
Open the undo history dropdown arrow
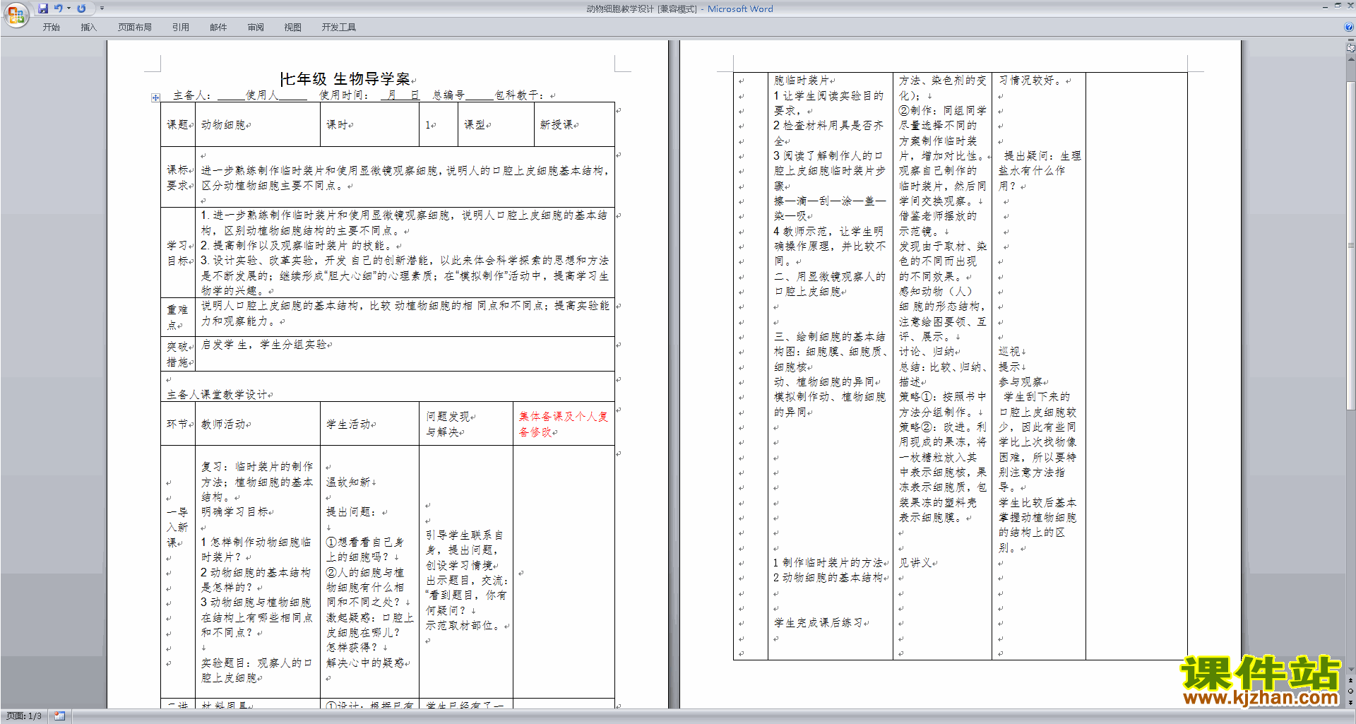pos(69,8)
